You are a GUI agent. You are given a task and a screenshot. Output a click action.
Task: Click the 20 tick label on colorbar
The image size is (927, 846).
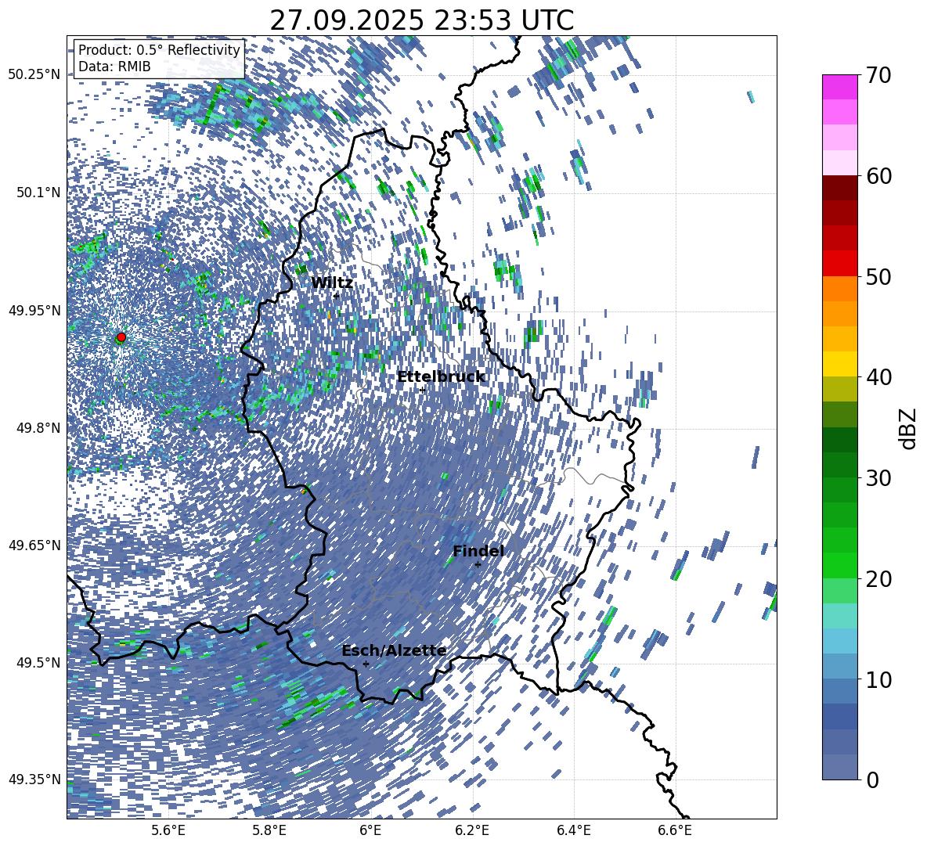(878, 579)
